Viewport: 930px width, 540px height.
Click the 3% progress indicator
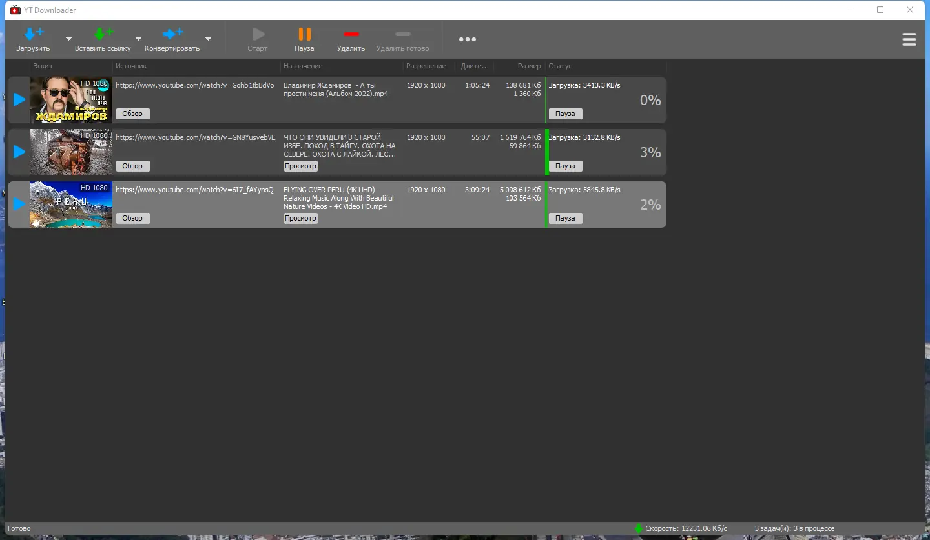pos(650,152)
